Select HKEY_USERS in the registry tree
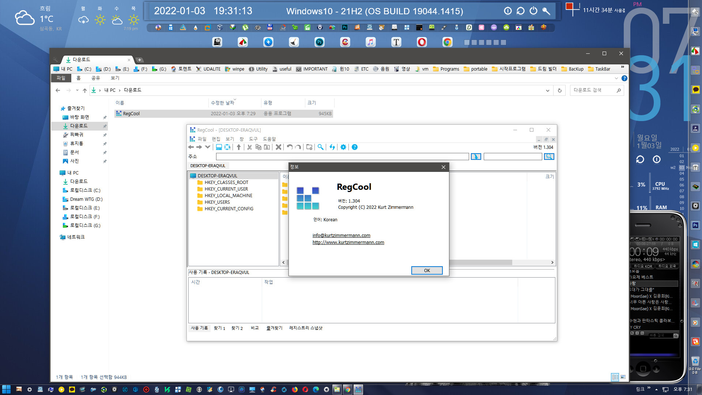 click(217, 202)
